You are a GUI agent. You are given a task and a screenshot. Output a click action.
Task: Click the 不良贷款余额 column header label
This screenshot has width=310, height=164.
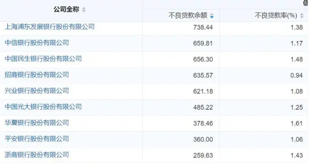click(x=188, y=16)
